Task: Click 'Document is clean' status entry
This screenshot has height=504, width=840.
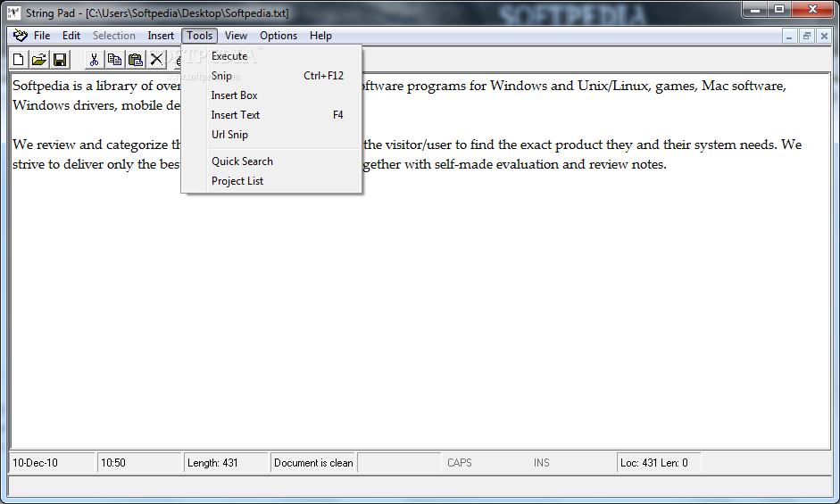Action: point(313,463)
